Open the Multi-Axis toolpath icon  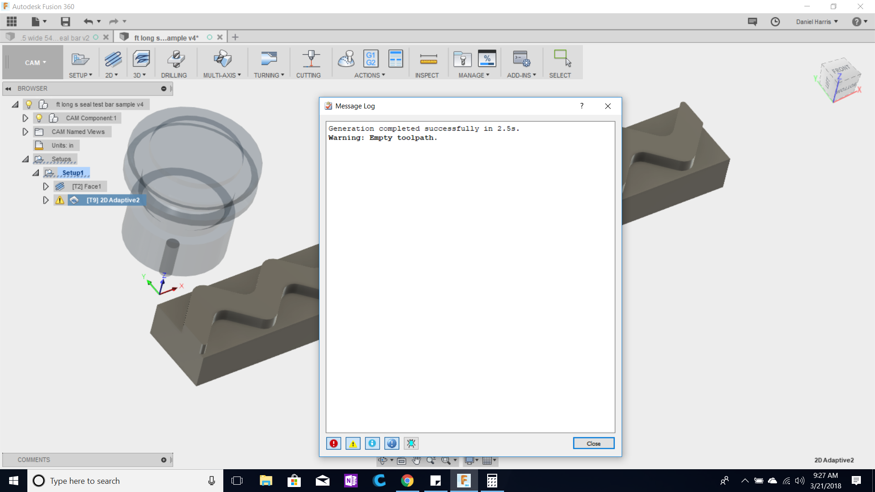coord(222,59)
